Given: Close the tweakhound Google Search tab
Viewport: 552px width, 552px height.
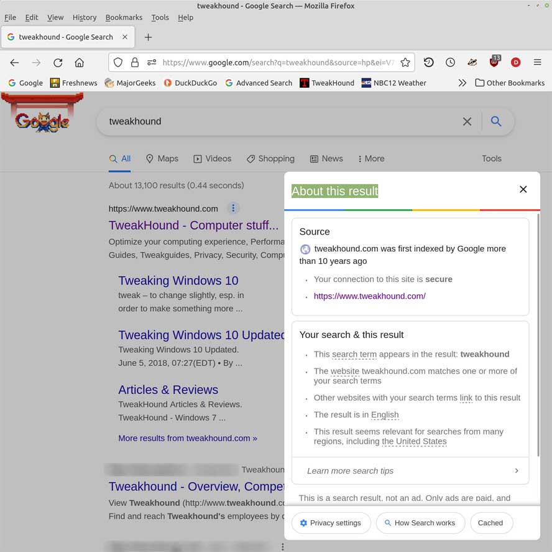Looking at the screenshot, I should [124, 37].
